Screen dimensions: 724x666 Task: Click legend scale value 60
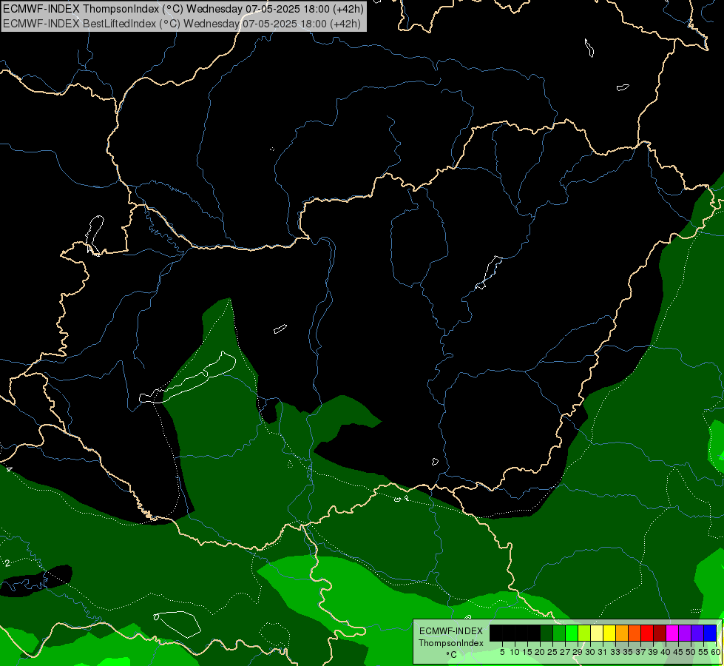(x=716, y=652)
